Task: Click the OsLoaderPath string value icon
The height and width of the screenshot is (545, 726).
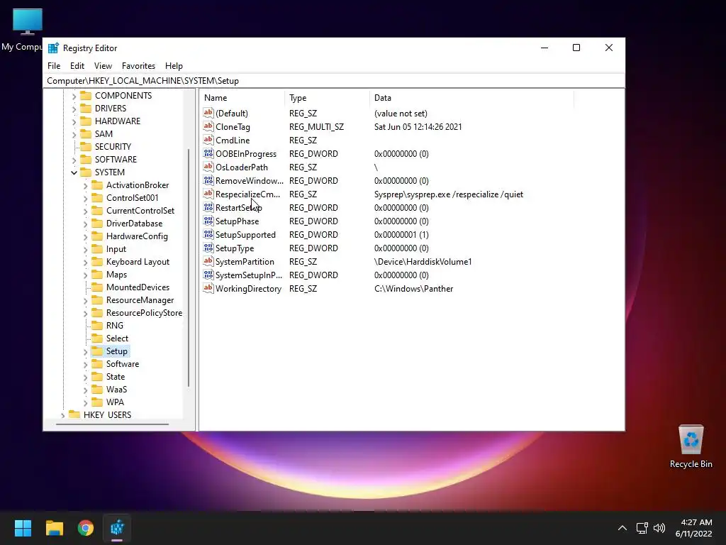Action: click(208, 167)
